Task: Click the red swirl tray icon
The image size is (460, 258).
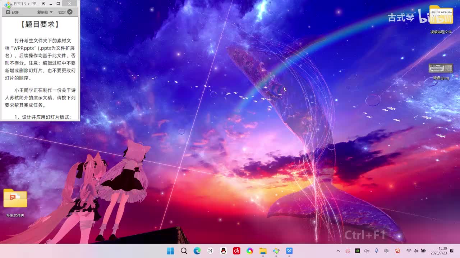Action: tap(348, 251)
